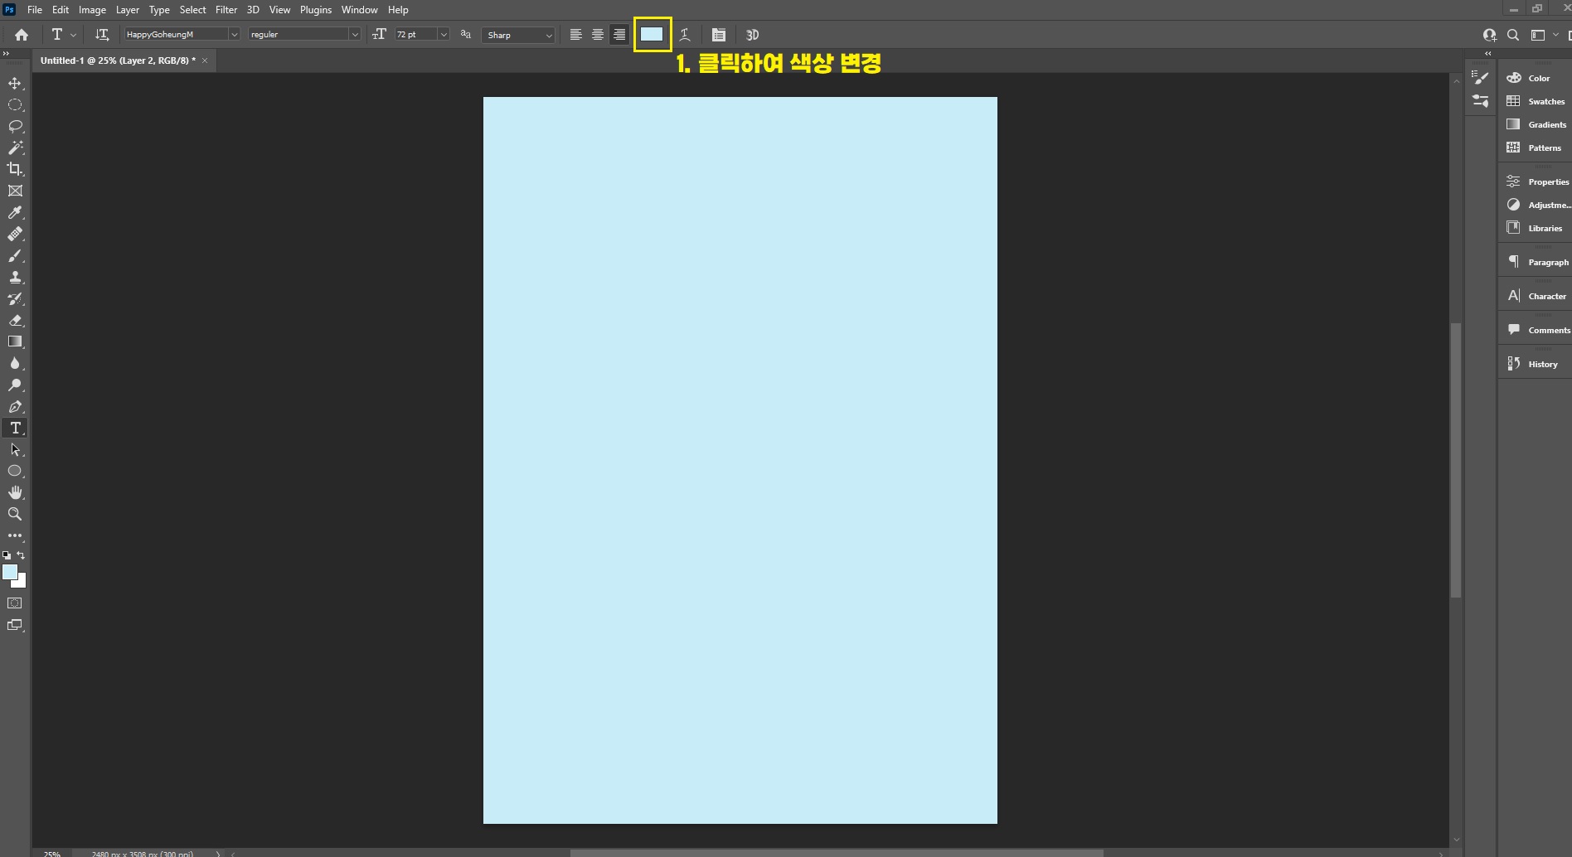
Task: Click the background color swatch
Action: [22, 583]
